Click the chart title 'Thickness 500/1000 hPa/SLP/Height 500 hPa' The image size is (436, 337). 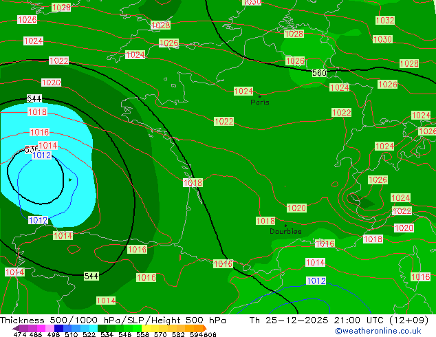click(x=113, y=320)
